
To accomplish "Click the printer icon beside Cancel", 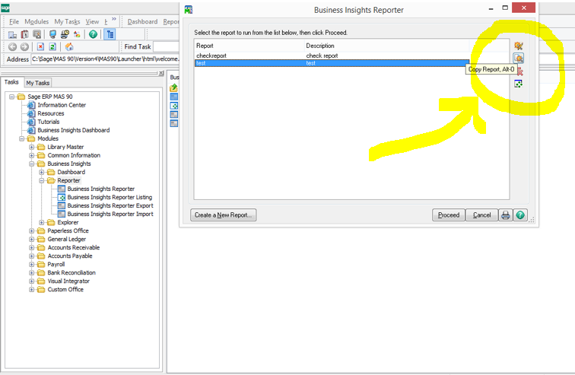I will coord(505,215).
